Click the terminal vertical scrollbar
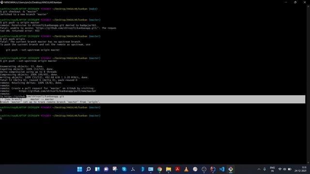The height and width of the screenshot is (174, 310). pos(308,85)
